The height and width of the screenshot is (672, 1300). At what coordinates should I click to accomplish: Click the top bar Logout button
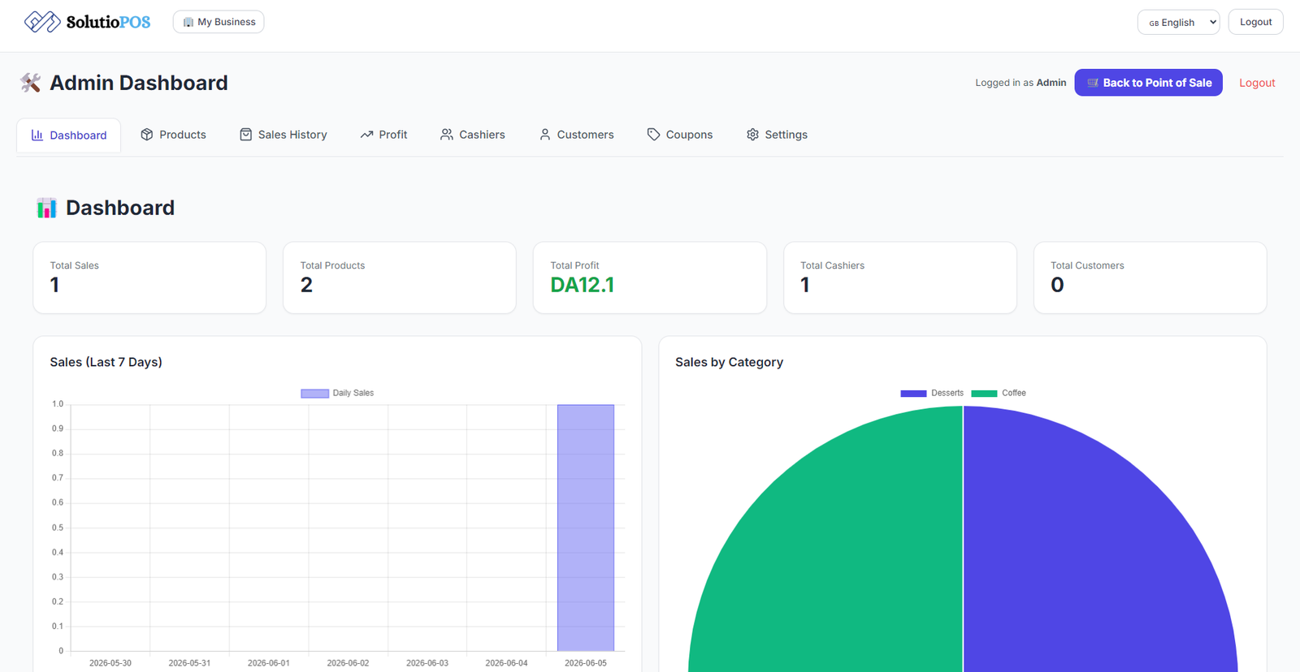(x=1255, y=22)
